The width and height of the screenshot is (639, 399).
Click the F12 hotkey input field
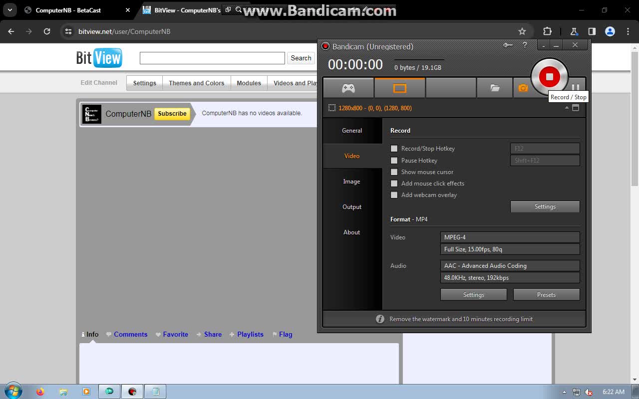[545, 149]
